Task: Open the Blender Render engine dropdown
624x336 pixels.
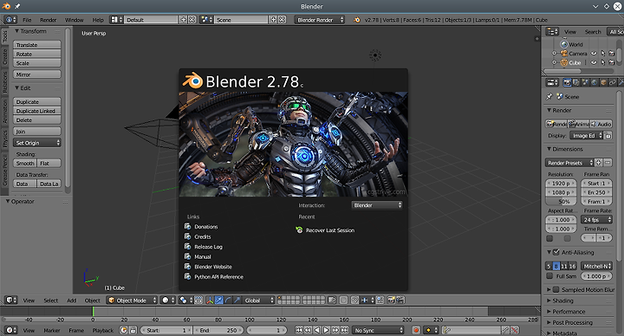Action: coord(320,19)
